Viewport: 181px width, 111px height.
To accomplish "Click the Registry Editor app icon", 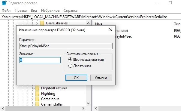I will [4, 3].
